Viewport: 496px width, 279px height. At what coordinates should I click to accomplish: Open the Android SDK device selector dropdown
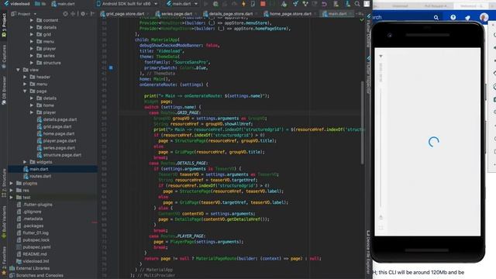tap(127, 4)
